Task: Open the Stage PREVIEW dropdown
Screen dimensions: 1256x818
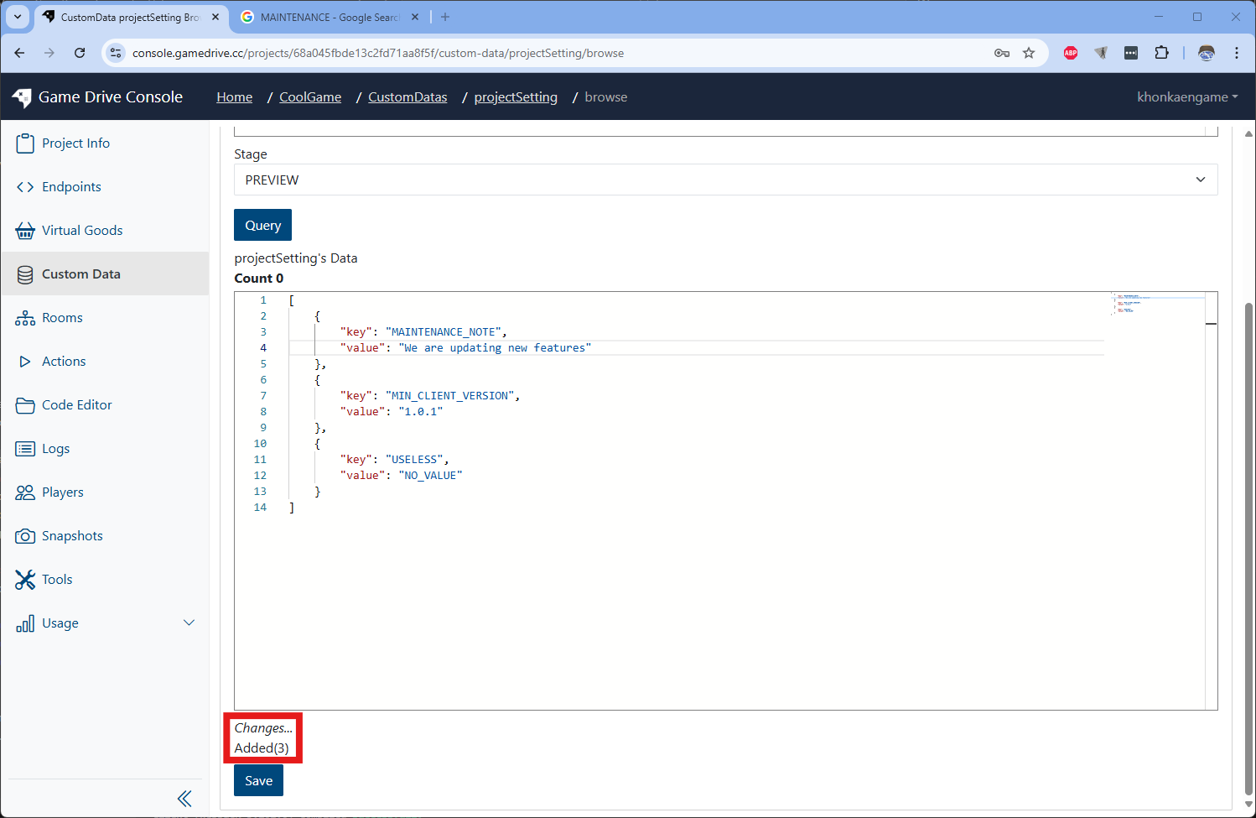Action: click(724, 180)
